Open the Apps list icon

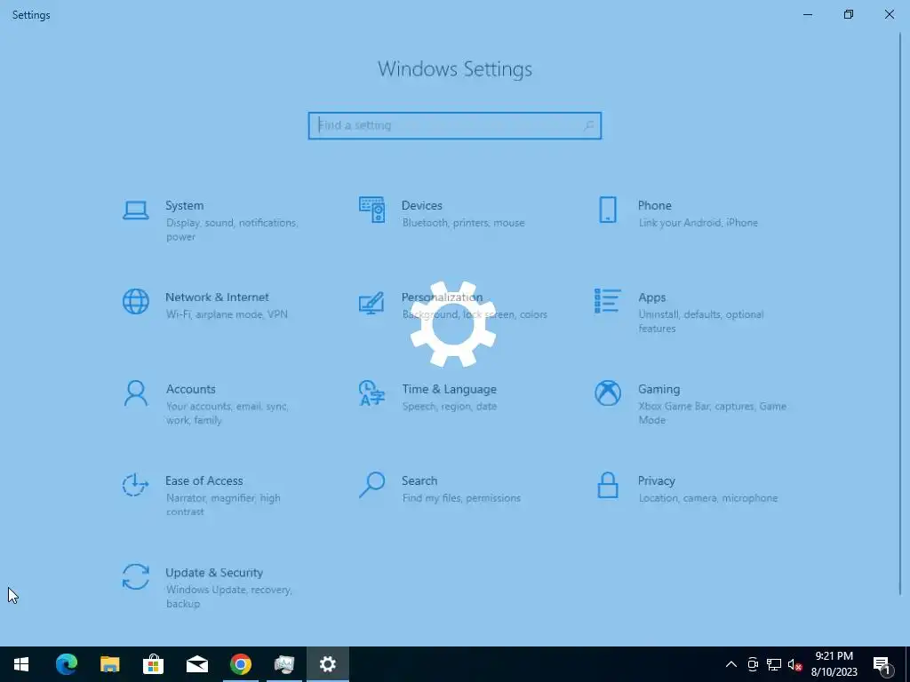[x=608, y=301]
